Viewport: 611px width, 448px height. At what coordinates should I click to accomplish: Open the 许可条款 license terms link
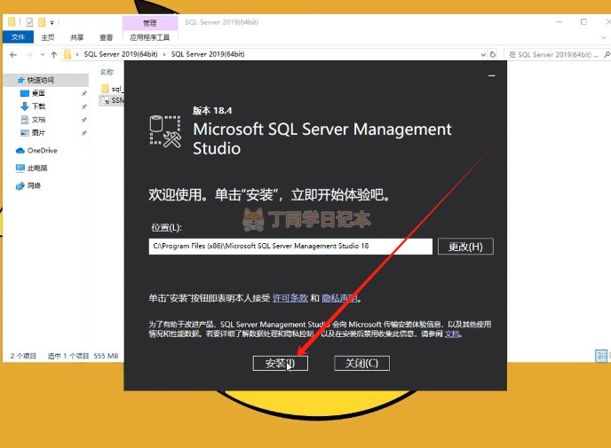[x=290, y=299]
